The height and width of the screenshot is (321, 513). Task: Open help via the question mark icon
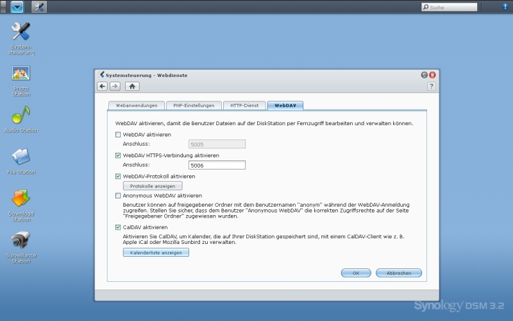pos(432,86)
